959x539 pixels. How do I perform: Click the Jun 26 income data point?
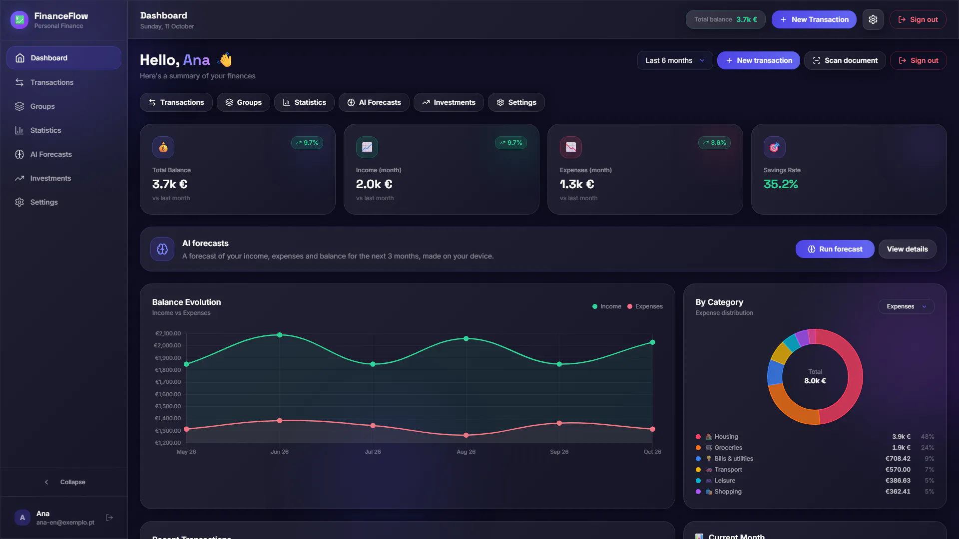tap(280, 335)
